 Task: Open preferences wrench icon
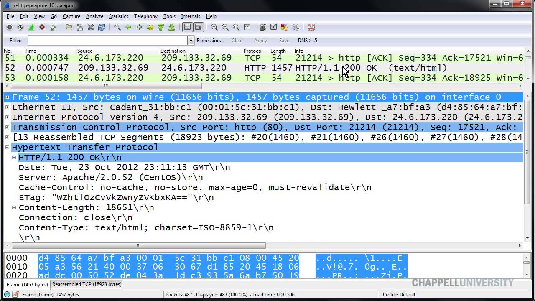296,27
